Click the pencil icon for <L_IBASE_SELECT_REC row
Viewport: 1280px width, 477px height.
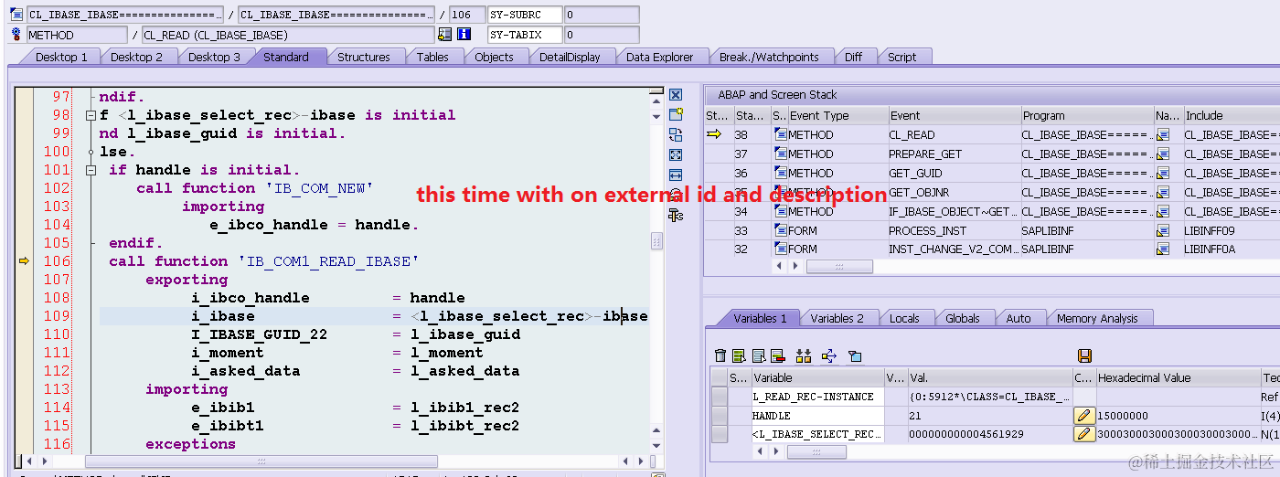coord(1083,434)
